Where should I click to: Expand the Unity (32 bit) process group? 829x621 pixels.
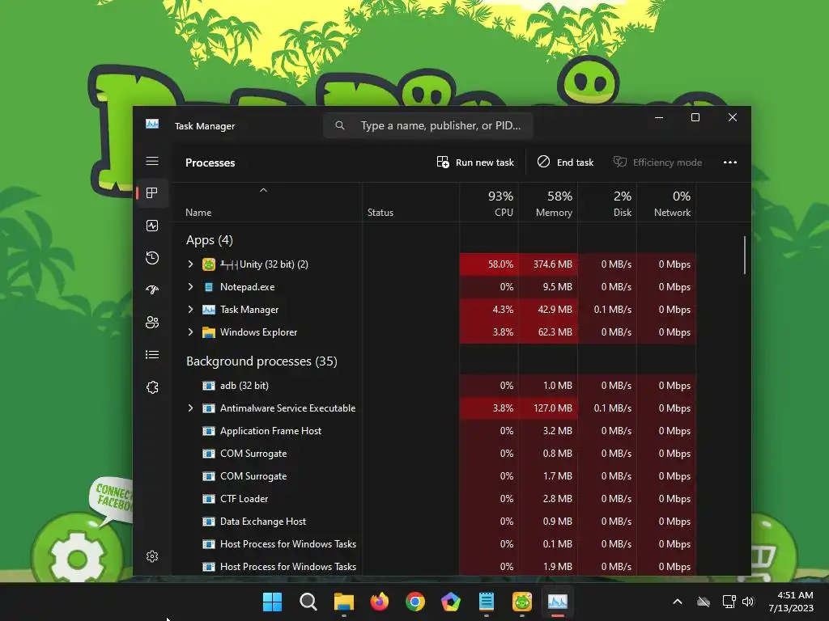click(190, 264)
